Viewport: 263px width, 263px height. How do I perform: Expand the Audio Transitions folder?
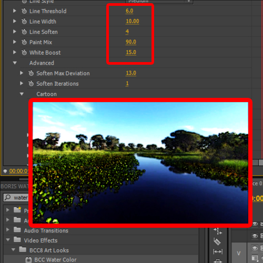click(8, 229)
